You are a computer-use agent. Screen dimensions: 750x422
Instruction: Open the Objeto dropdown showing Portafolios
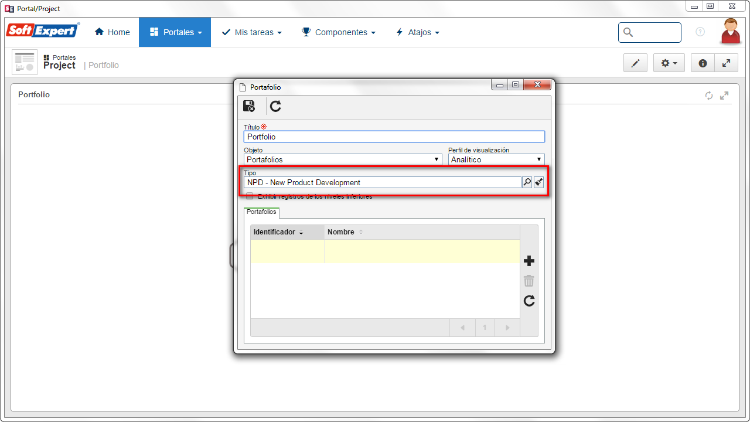tap(343, 159)
